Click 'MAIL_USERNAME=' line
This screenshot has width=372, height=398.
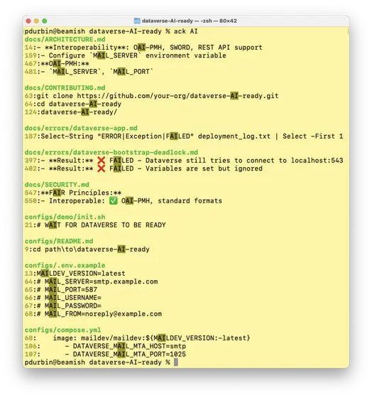pos(63,298)
